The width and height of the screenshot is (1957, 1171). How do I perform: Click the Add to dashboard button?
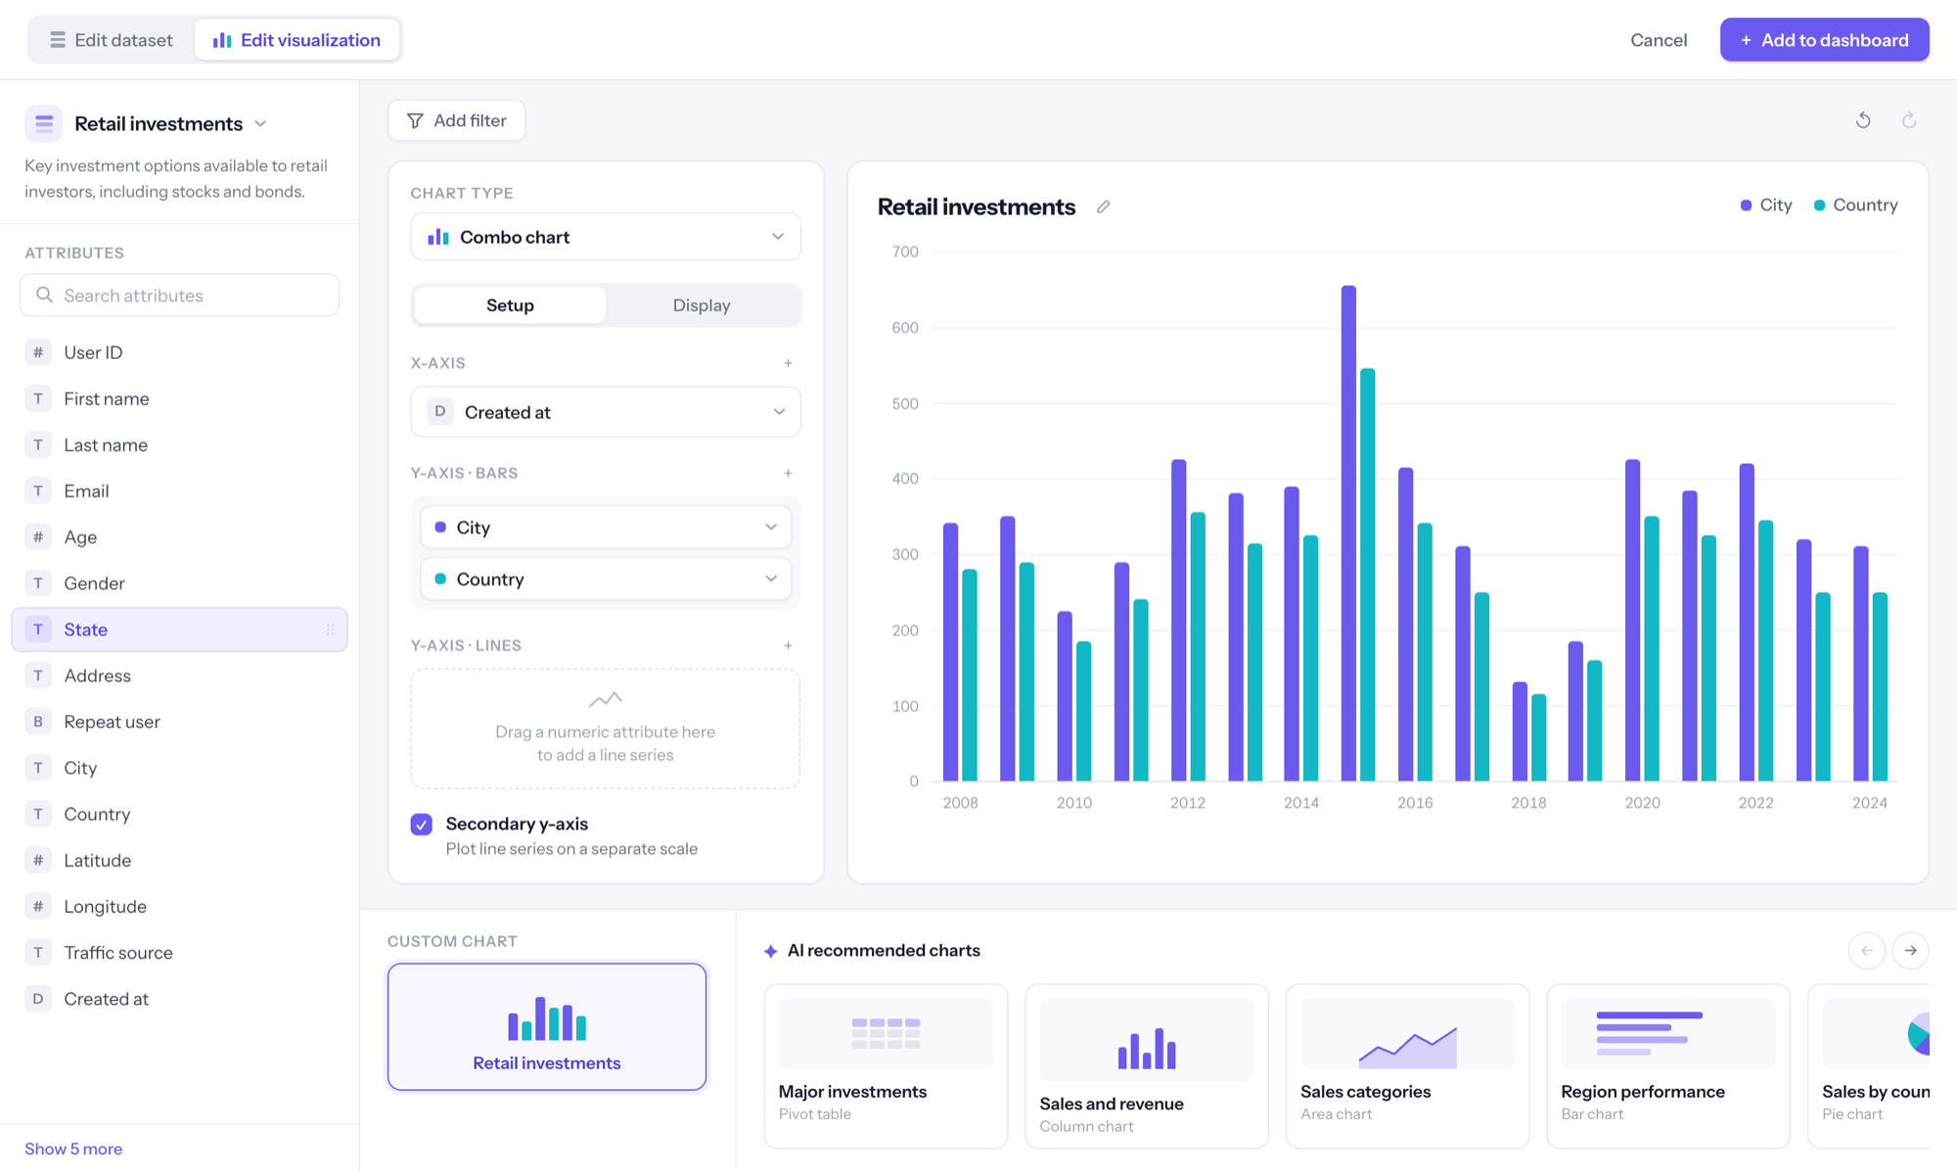(1824, 40)
